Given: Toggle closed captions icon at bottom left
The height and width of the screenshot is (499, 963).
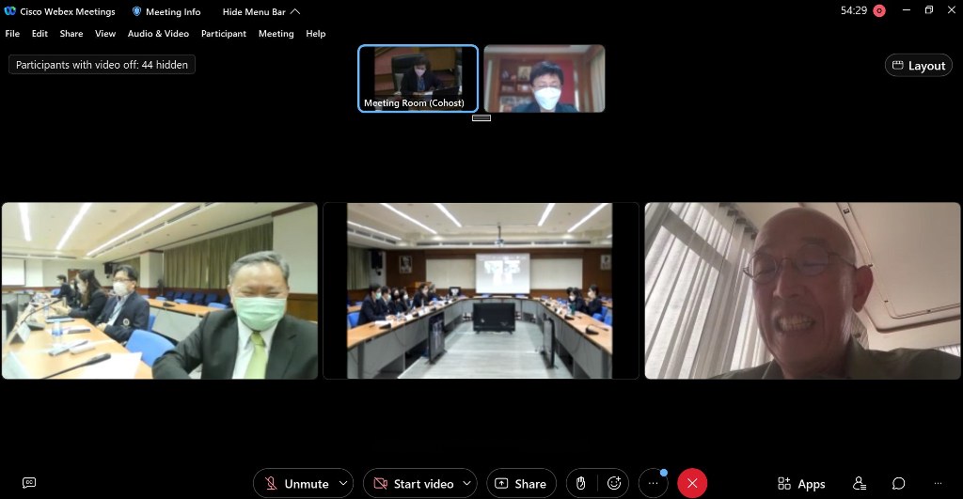Looking at the screenshot, I should pyautogui.click(x=29, y=483).
